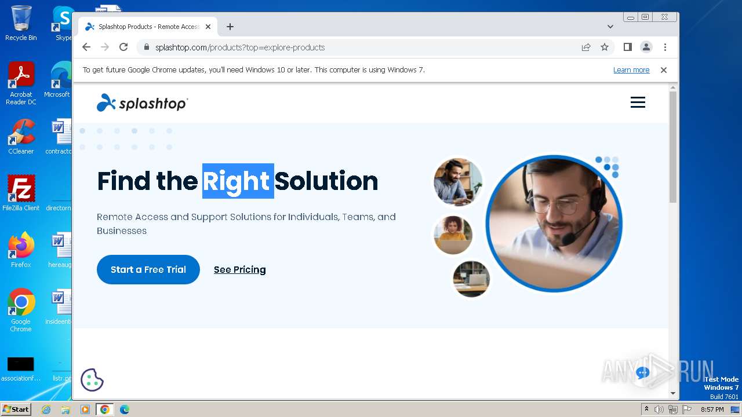The image size is (742, 417).
Task: Select the Chrome taskbar button
Action: [105, 409]
